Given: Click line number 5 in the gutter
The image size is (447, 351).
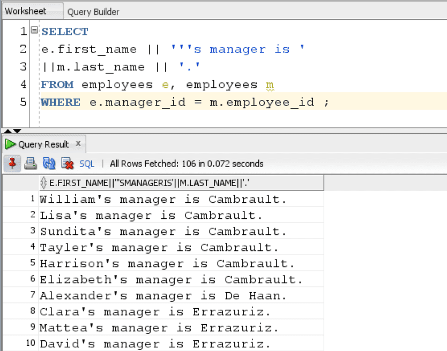Looking at the screenshot, I should click(23, 102).
